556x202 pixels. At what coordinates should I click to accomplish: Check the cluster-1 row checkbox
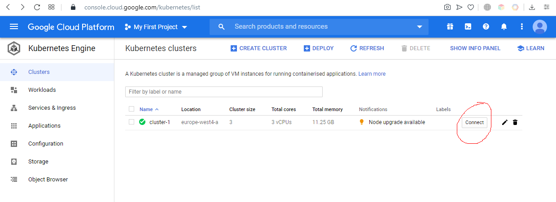pyautogui.click(x=131, y=122)
